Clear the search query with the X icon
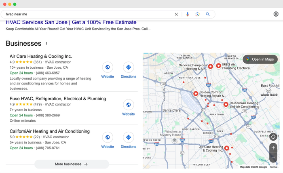The image size is (283, 173). click(x=176, y=14)
